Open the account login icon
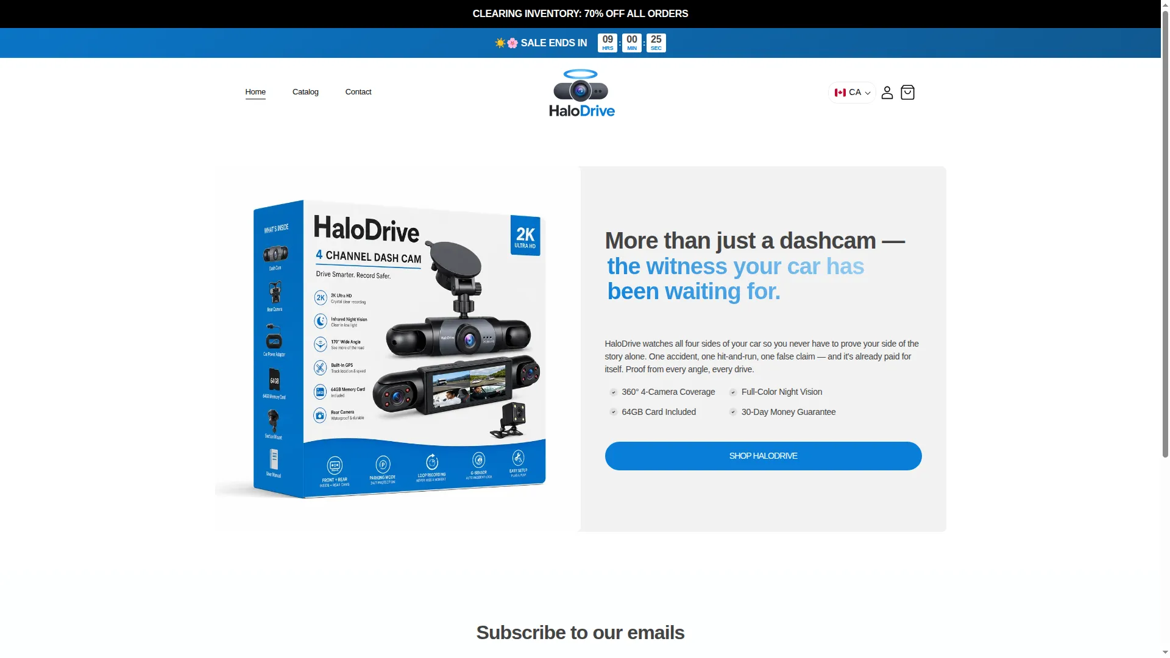The image size is (1170, 658). point(887,93)
